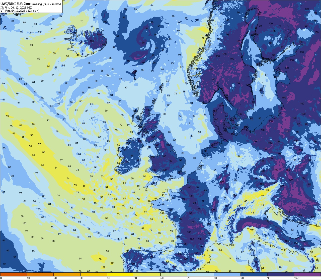Click the '20' tick label on the legend
Viewport: 321px width, 280px height.
pos(55,278)
